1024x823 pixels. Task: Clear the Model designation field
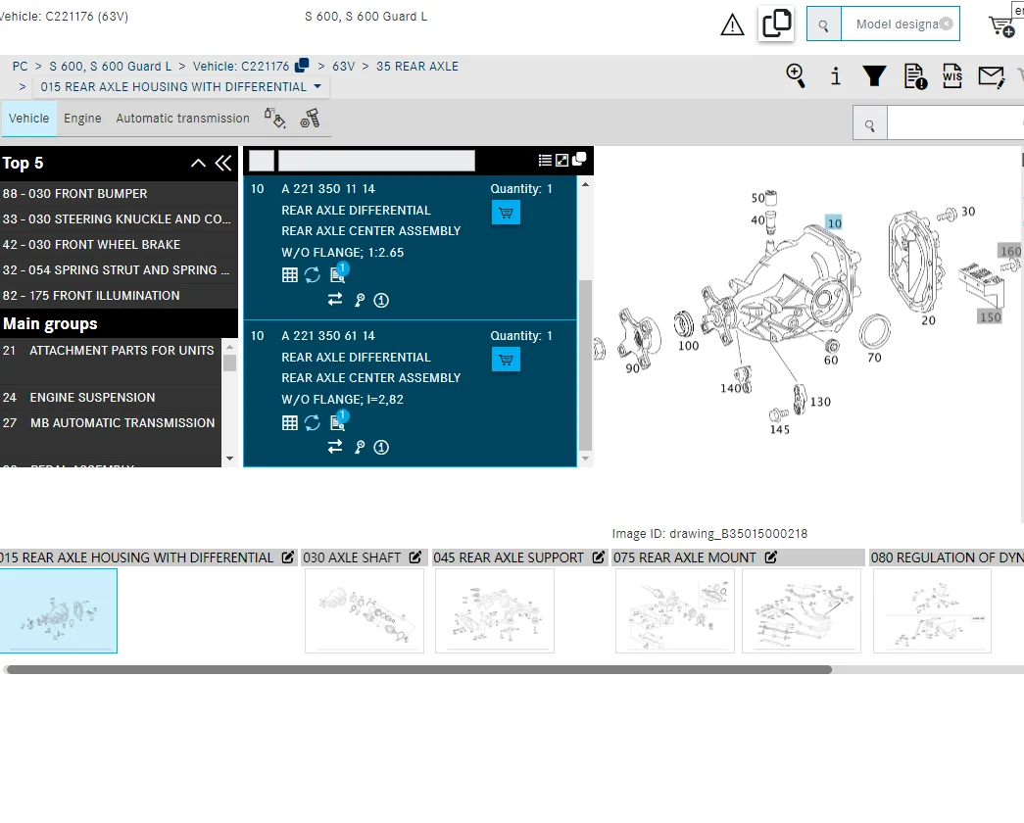(946, 24)
